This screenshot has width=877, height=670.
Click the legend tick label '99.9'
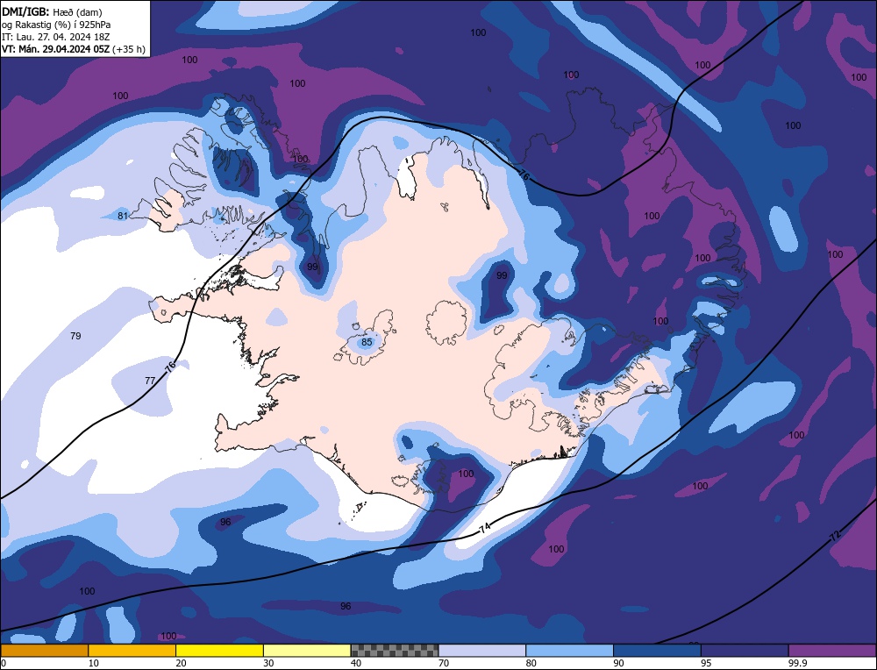[x=797, y=663]
